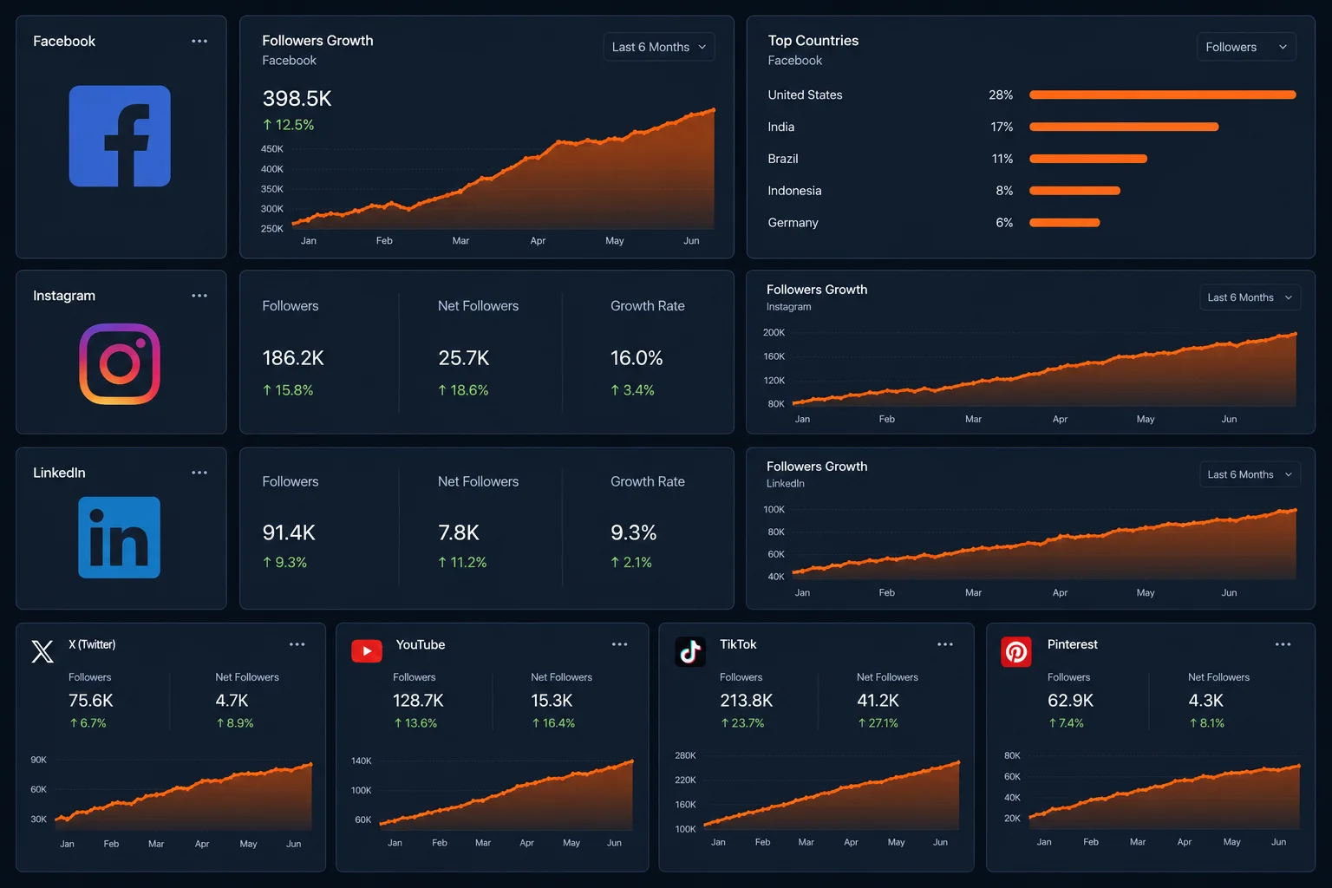Click the X (Twitter) 4.7K net followers value

232,701
